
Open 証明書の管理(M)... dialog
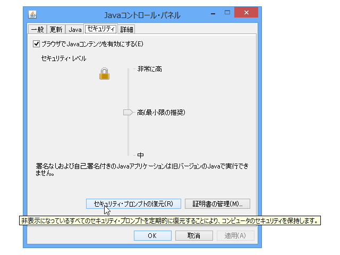(217, 204)
